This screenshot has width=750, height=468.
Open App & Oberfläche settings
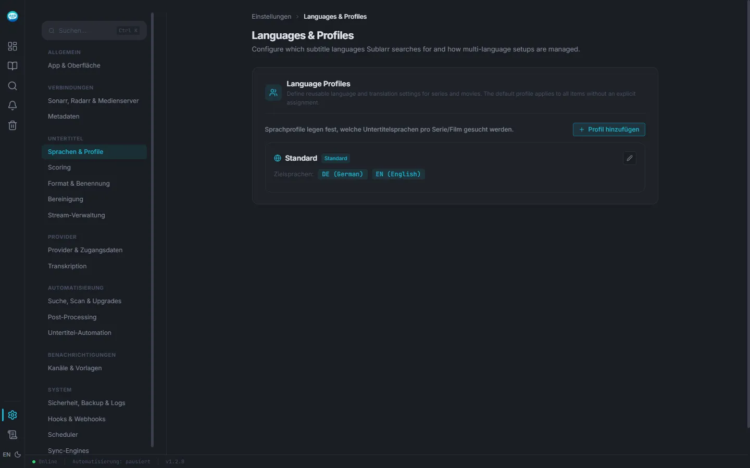click(x=94, y=66)
